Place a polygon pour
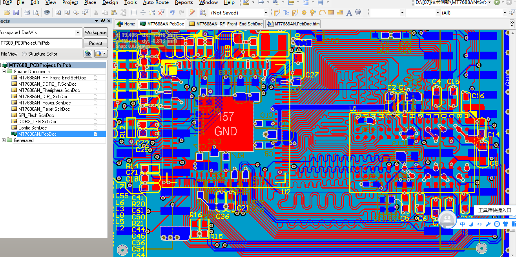 pos(340,13)
